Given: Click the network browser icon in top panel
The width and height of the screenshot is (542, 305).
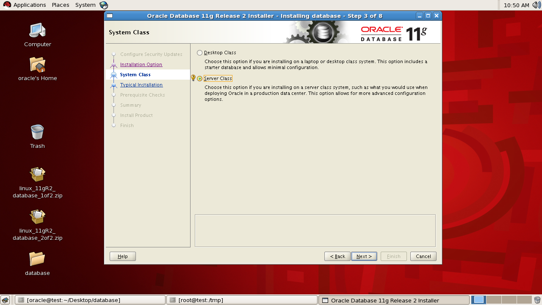Looking at the screenshot, I should click(104, 5).
